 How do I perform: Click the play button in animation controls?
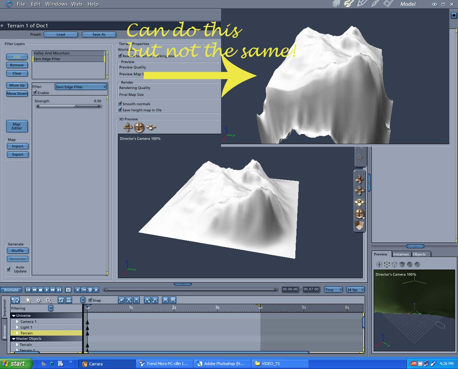(x=47, y=289)
